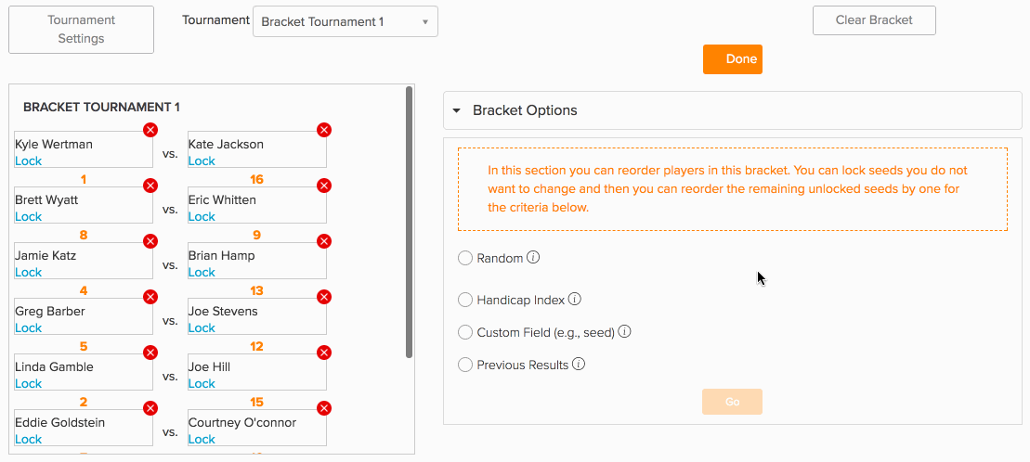Open Tournament Settings
Screen dimensions: 1030x462
point(81,30)
